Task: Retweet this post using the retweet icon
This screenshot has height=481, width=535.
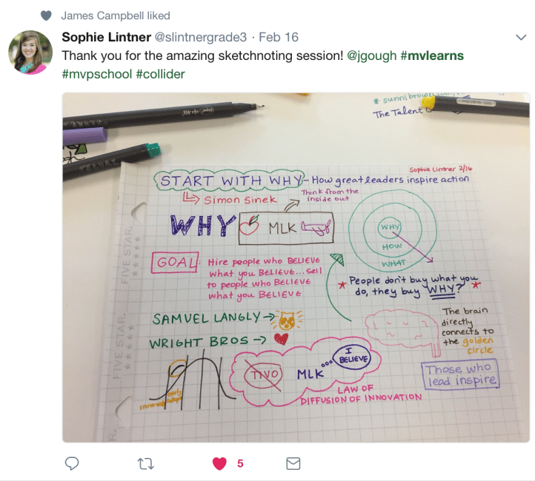Action: (146, 464)
